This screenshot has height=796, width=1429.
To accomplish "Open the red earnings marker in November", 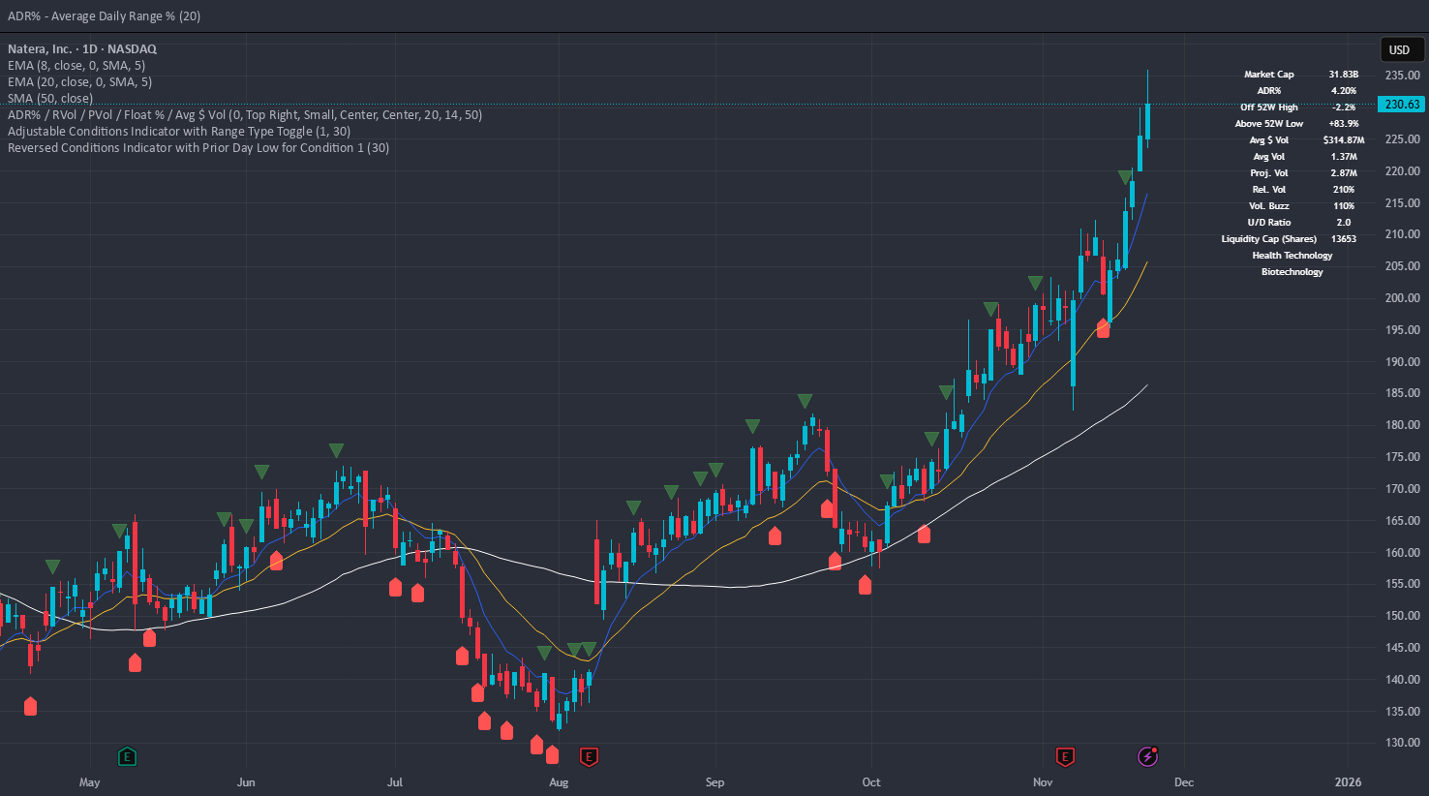I will click(1065, 756).
